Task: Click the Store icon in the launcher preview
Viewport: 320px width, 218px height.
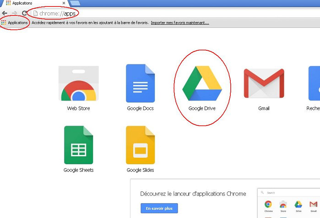Action: (x=283, y=204)
